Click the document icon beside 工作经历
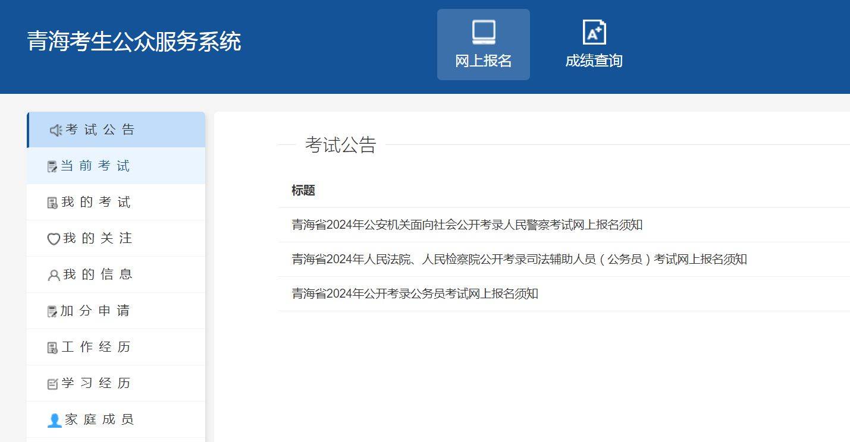This screenshot has height=442, width=850. point(52,348)
